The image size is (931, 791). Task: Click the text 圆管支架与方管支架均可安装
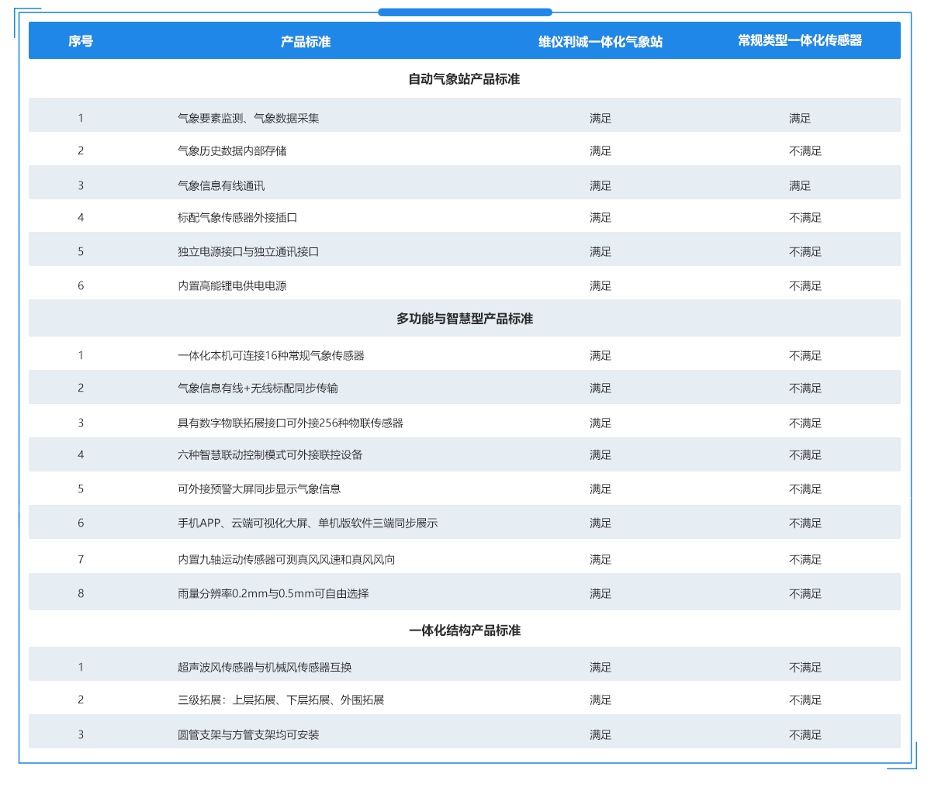[248, 734]
